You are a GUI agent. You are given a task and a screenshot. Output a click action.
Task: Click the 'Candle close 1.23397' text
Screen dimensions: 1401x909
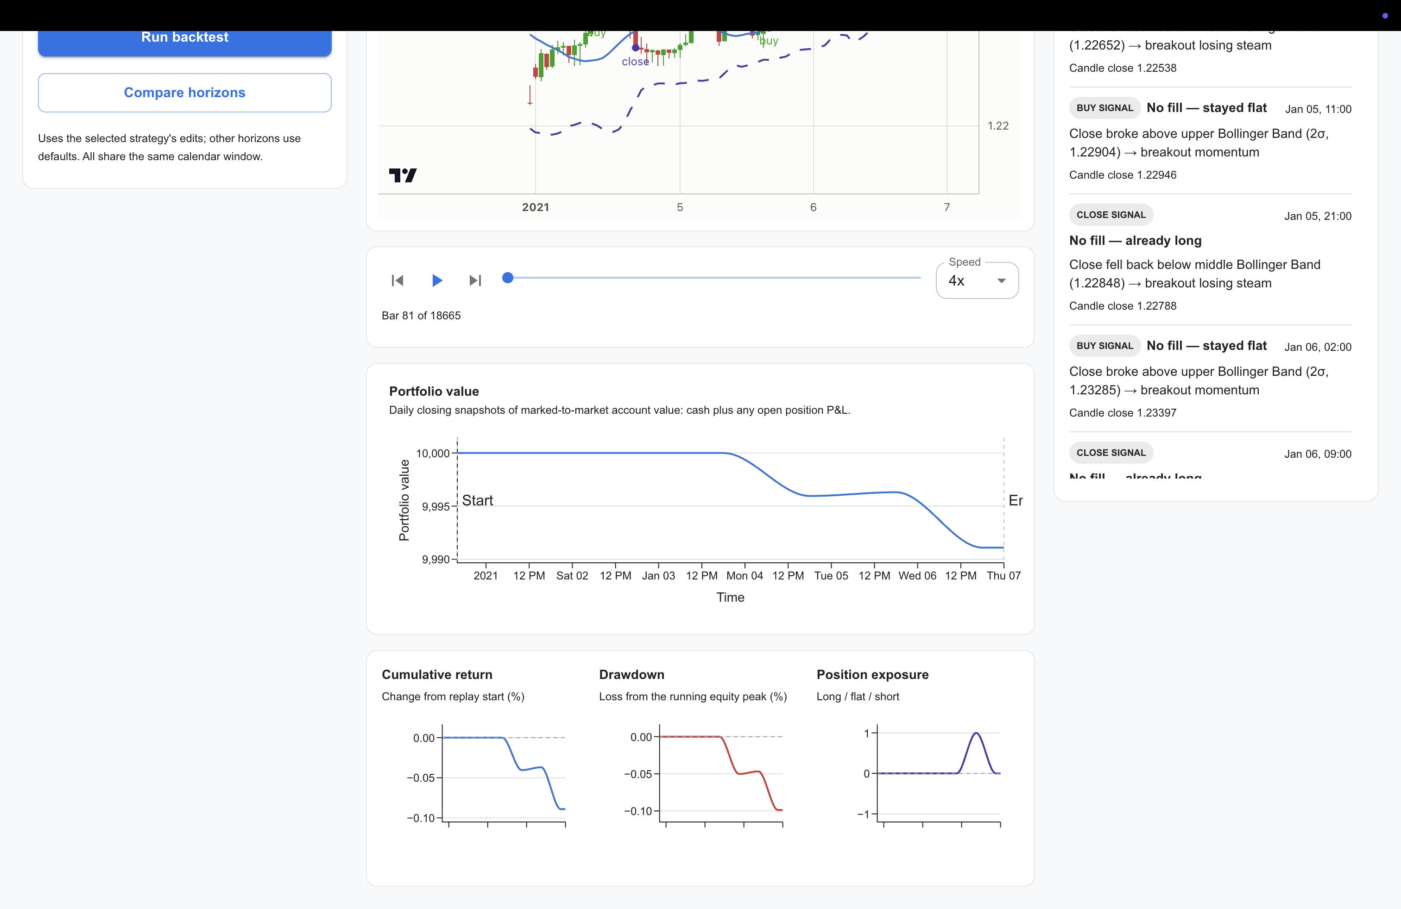(1123, 413)
